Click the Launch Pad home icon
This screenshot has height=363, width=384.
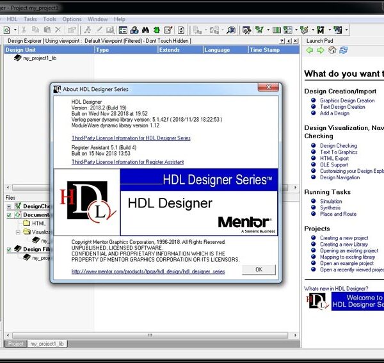(x=332, y=50)
